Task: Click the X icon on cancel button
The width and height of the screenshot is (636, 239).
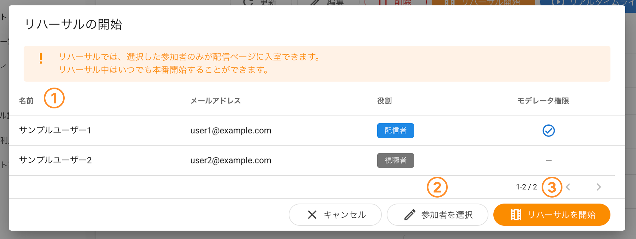Action: coord(312,215)
